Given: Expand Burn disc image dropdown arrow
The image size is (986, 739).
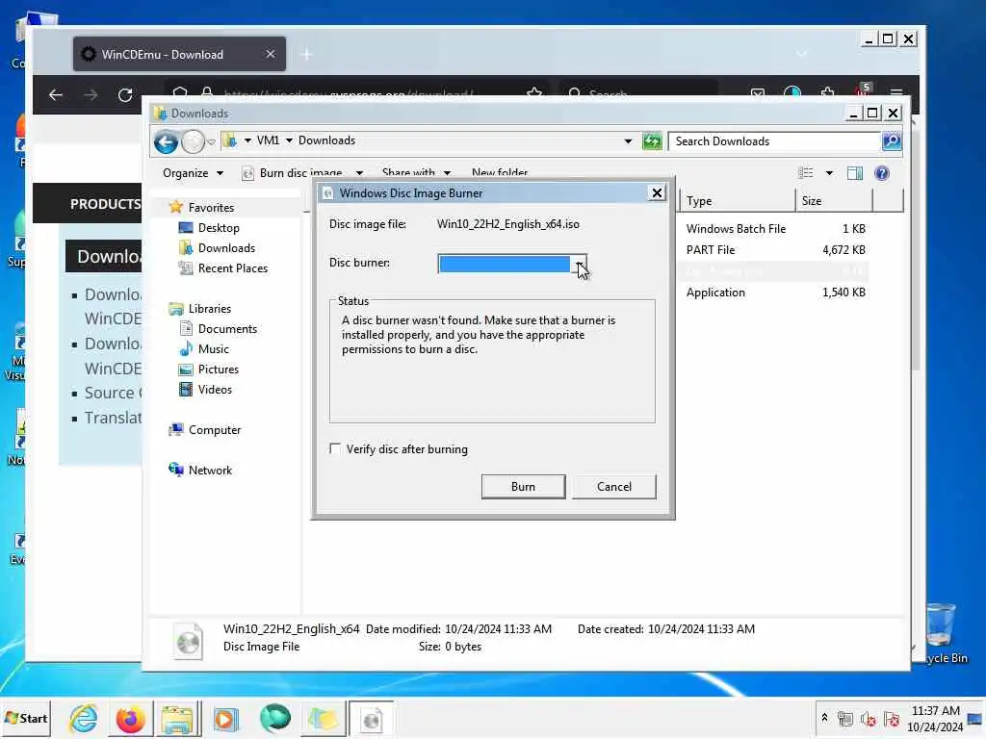Looking at the screenshot, I should click(359, 173).
